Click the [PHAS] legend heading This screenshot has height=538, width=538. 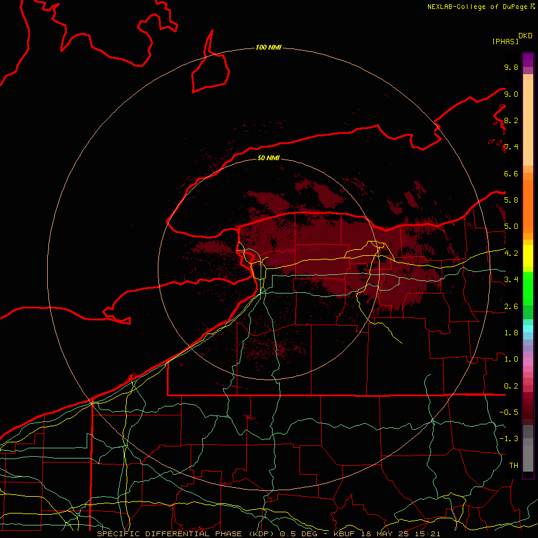coord(505,41)
